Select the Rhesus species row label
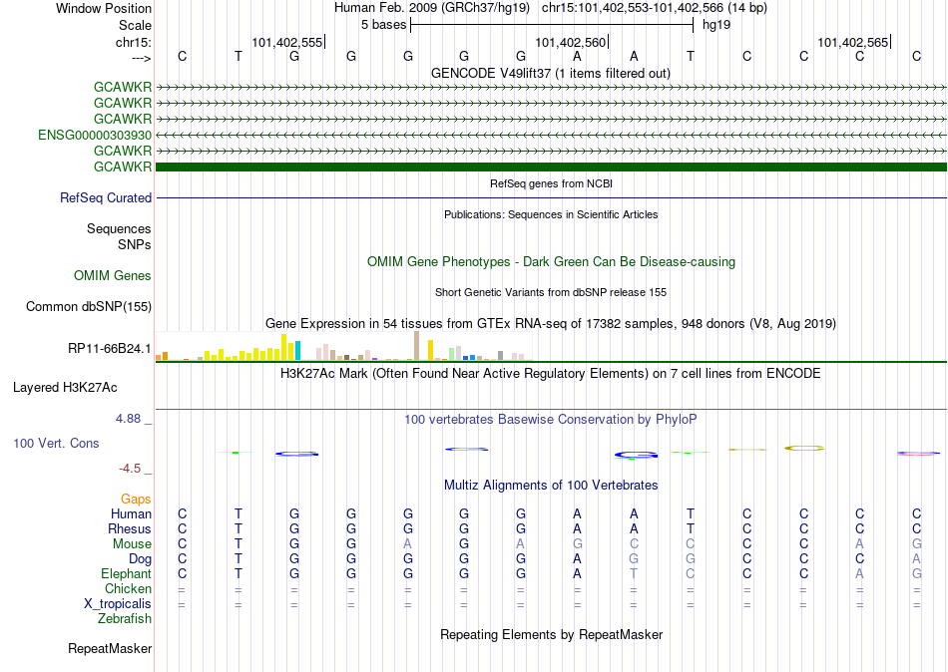Viewport: 948px width, 672px height. coord(130,528)
